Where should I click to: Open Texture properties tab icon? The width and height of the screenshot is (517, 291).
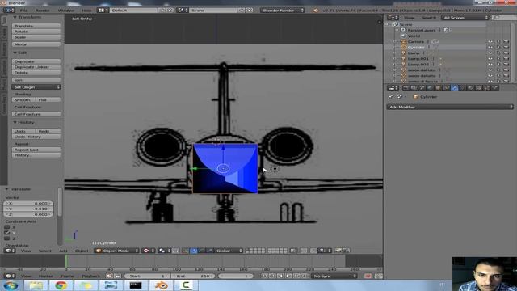coord(478,88)
